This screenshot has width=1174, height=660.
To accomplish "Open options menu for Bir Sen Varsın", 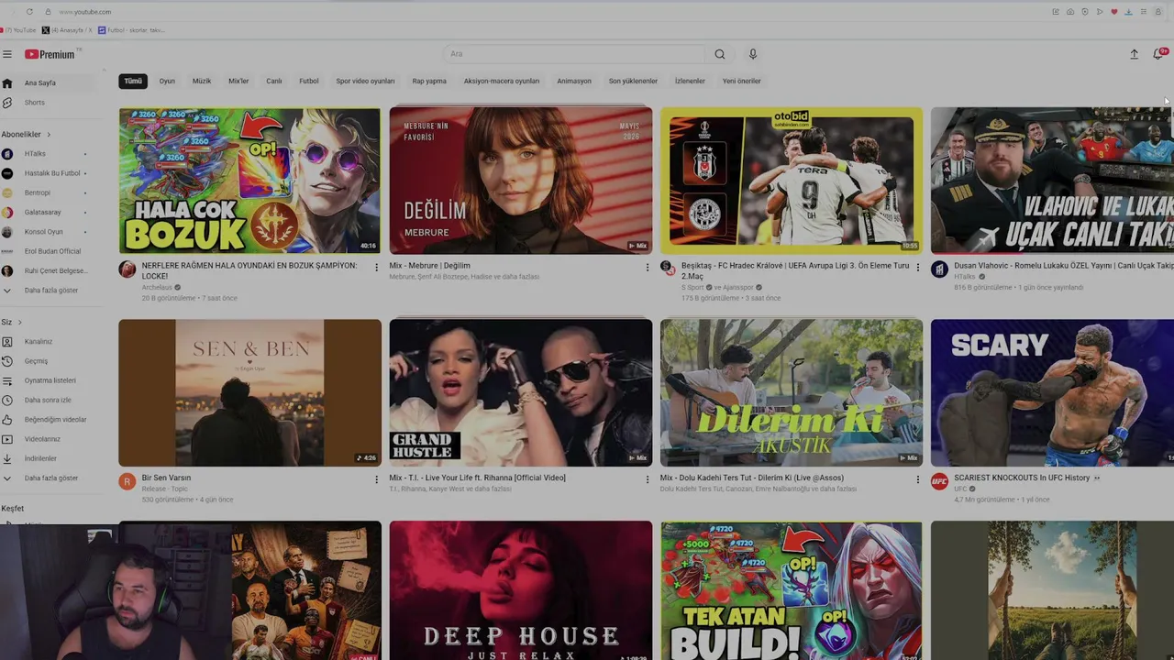I will pos(376,479).
